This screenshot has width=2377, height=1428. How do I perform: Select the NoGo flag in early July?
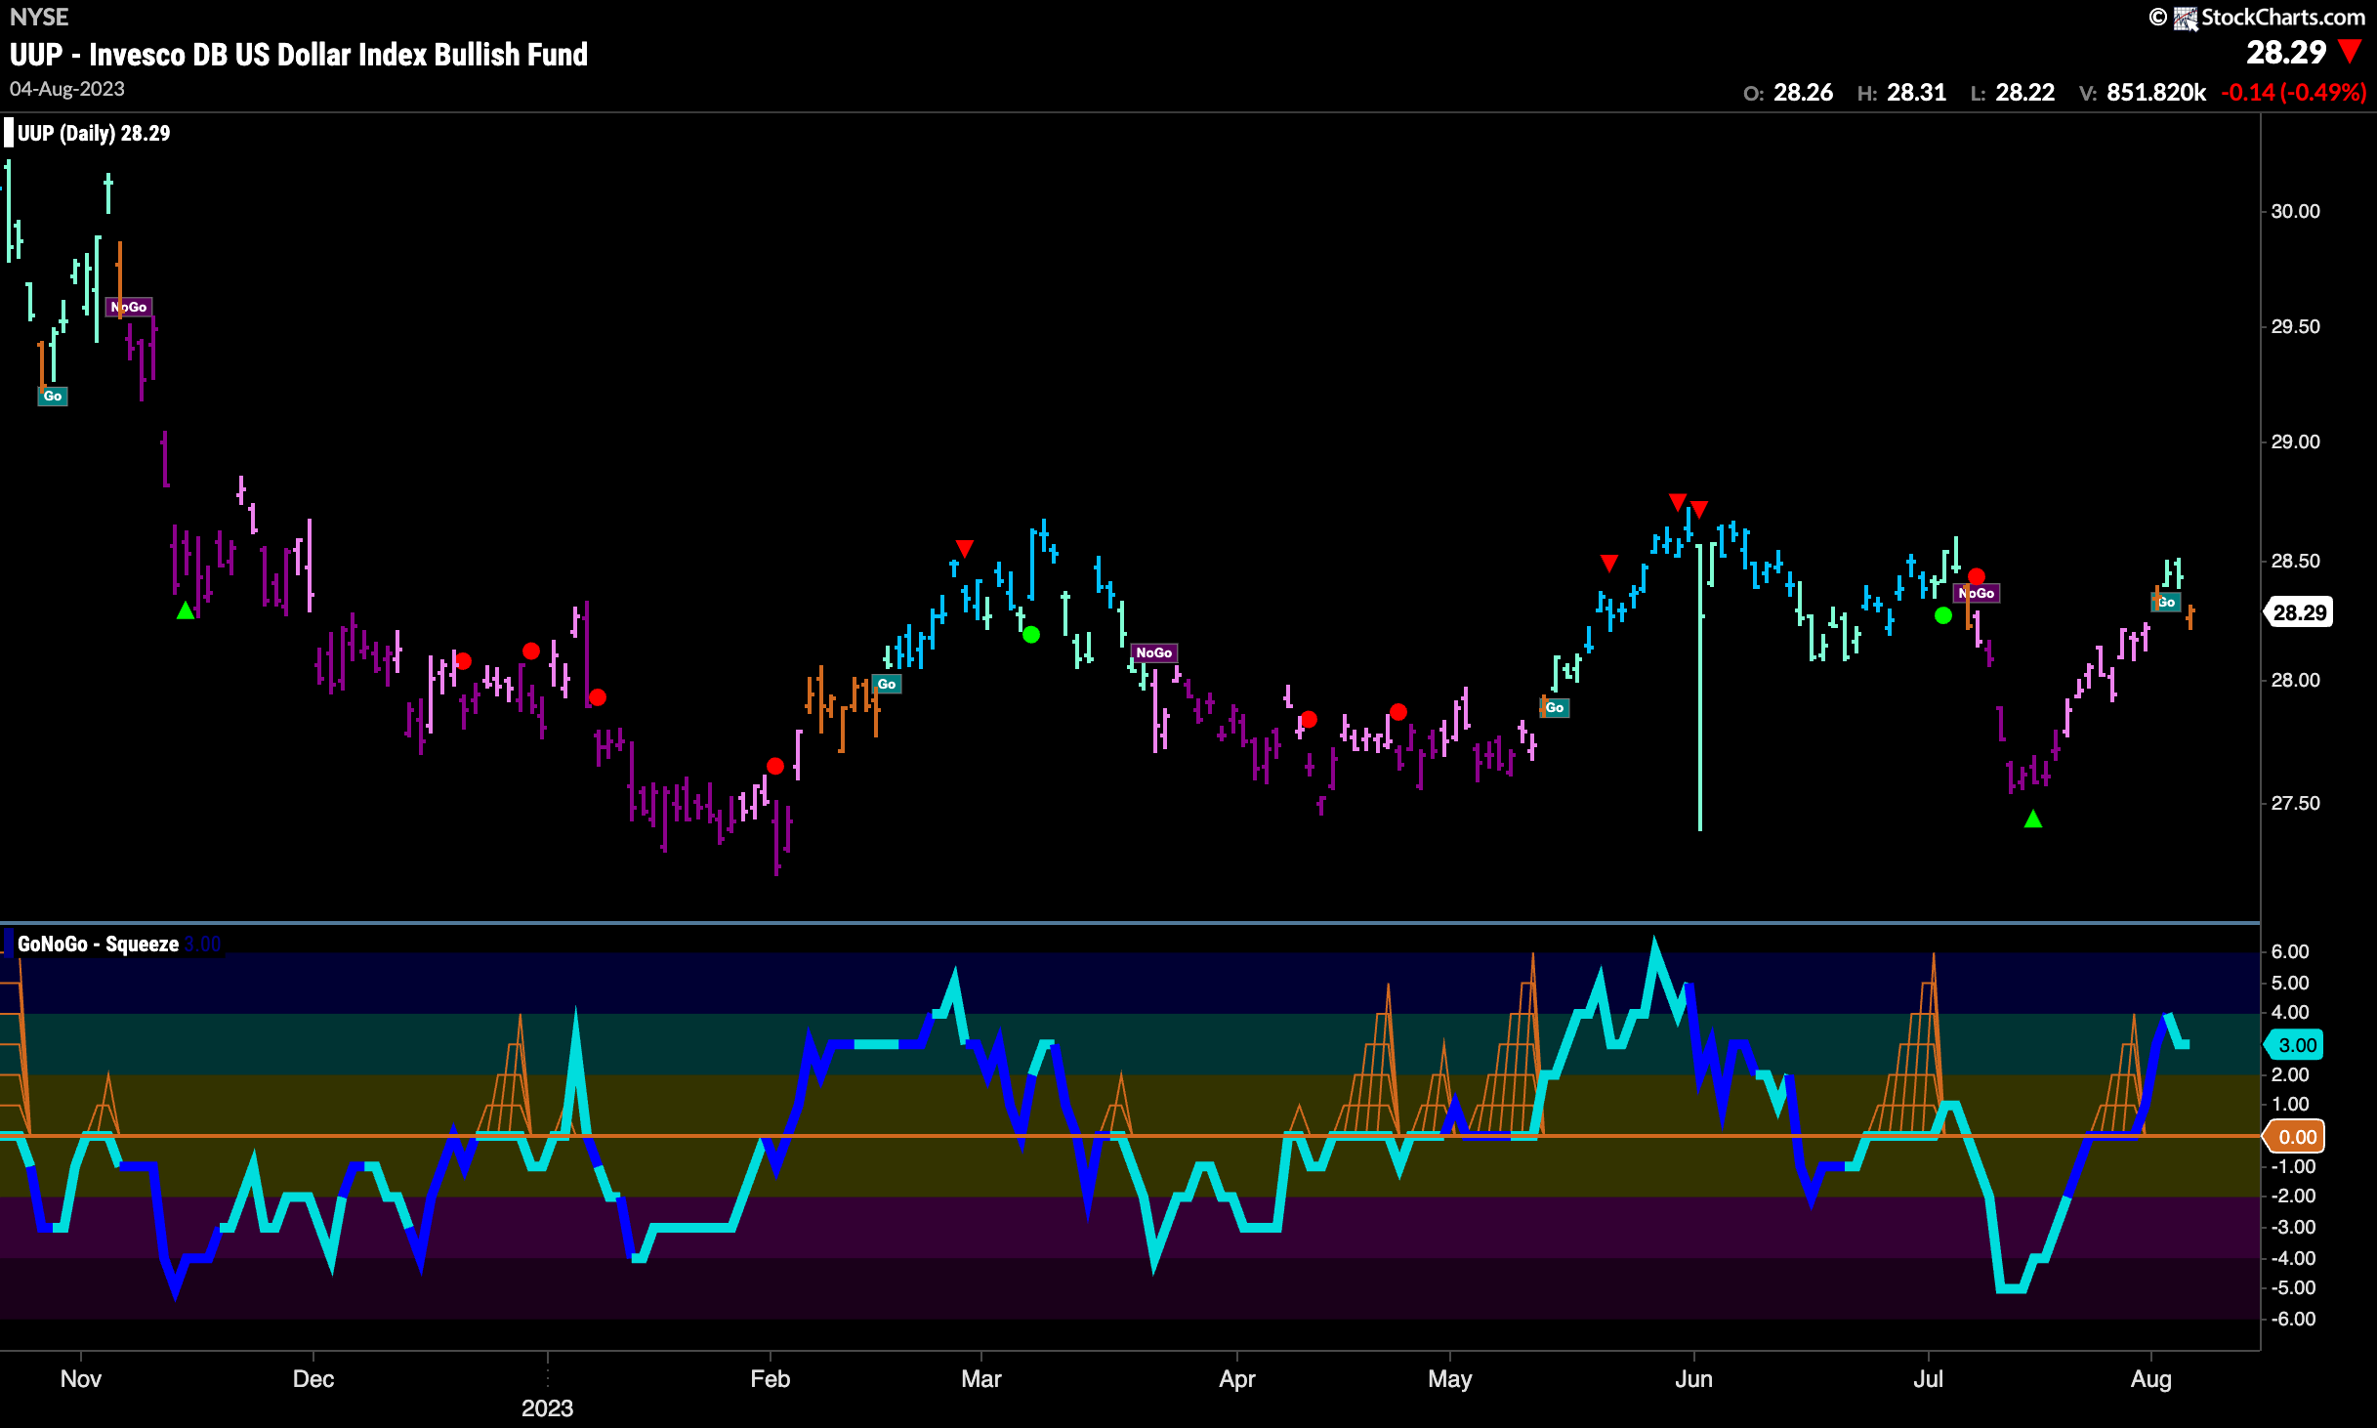(1977, 593)
